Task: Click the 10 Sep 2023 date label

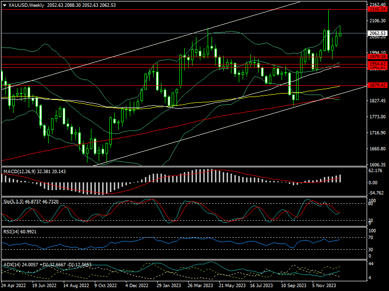Action: click(293, 287)
